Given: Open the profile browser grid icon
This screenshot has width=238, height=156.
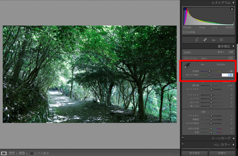Looking at the screenshot, I should [x=230, y=58].
